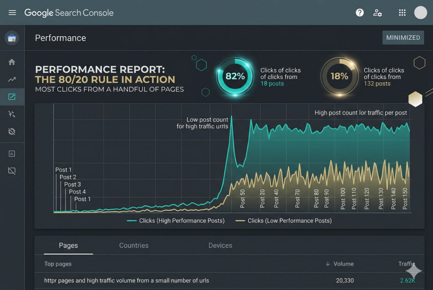Click the crossed tools sidebar icon
Viewport: 433px width, 290px height.
pos(12,114)
